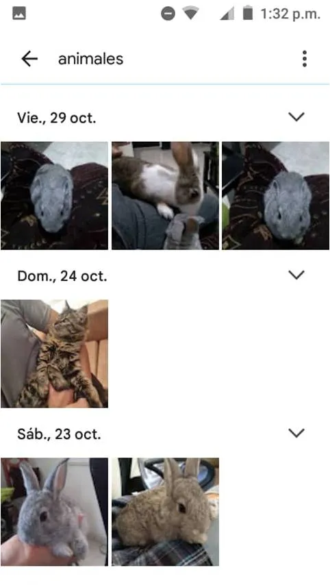
Task: Tap the back arrow icon
Action: click(29, 59)
